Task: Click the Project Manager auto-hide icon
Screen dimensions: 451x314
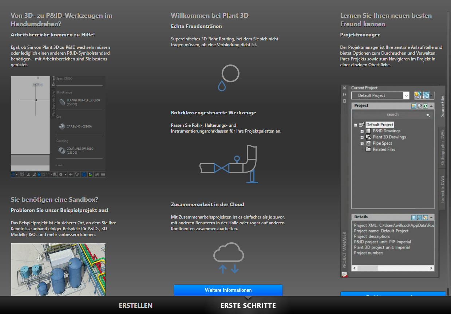Action: pos(345,94)
